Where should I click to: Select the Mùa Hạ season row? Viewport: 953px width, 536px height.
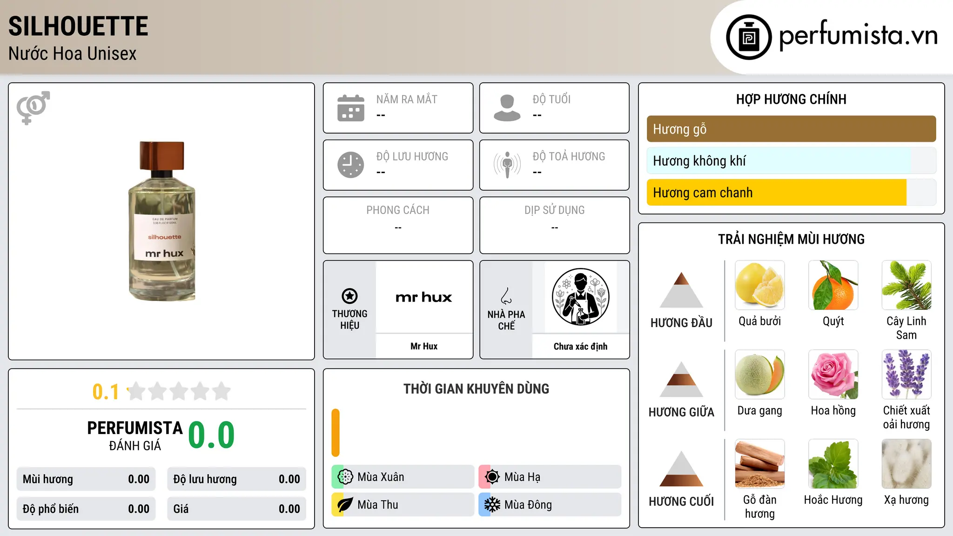point(550,477)
